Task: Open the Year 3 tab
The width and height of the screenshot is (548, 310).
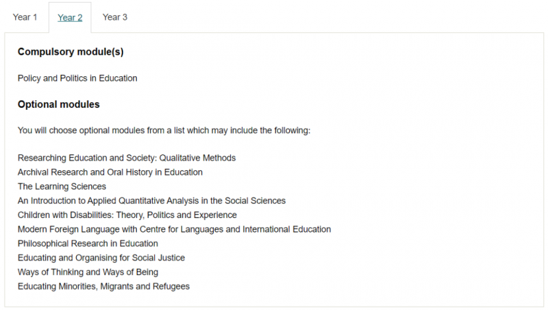Action: coord(114,17)
